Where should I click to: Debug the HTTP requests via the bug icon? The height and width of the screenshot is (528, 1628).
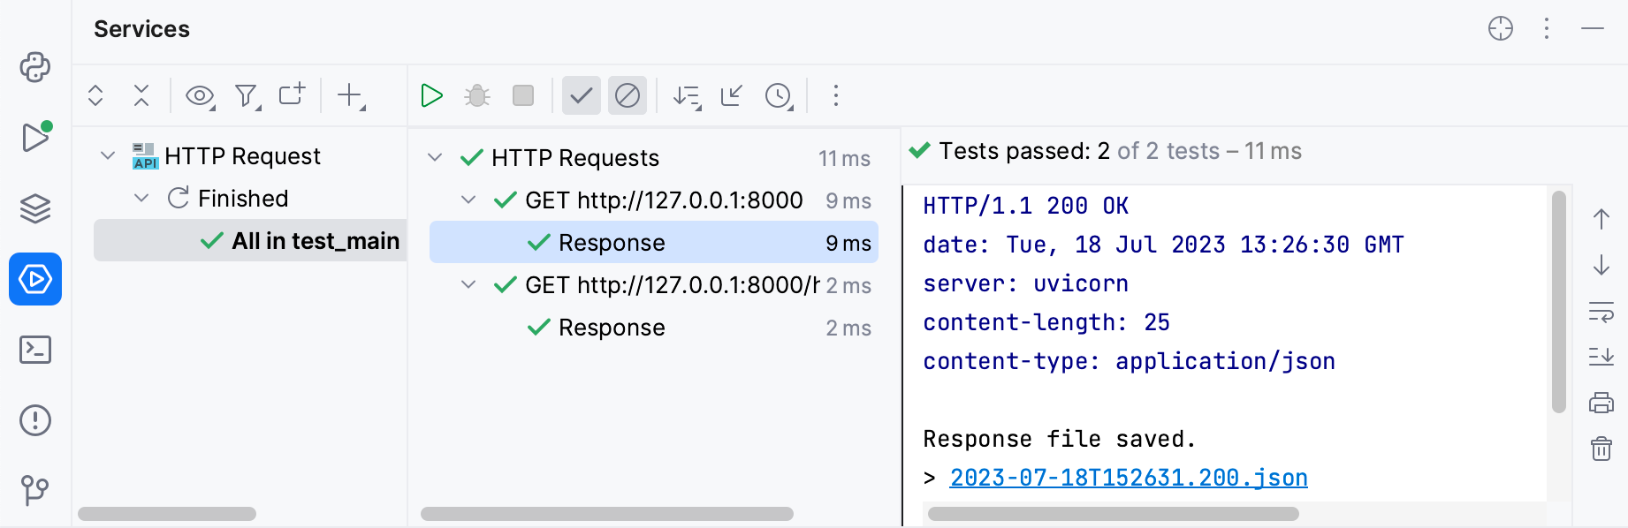(x=477, y=95)
